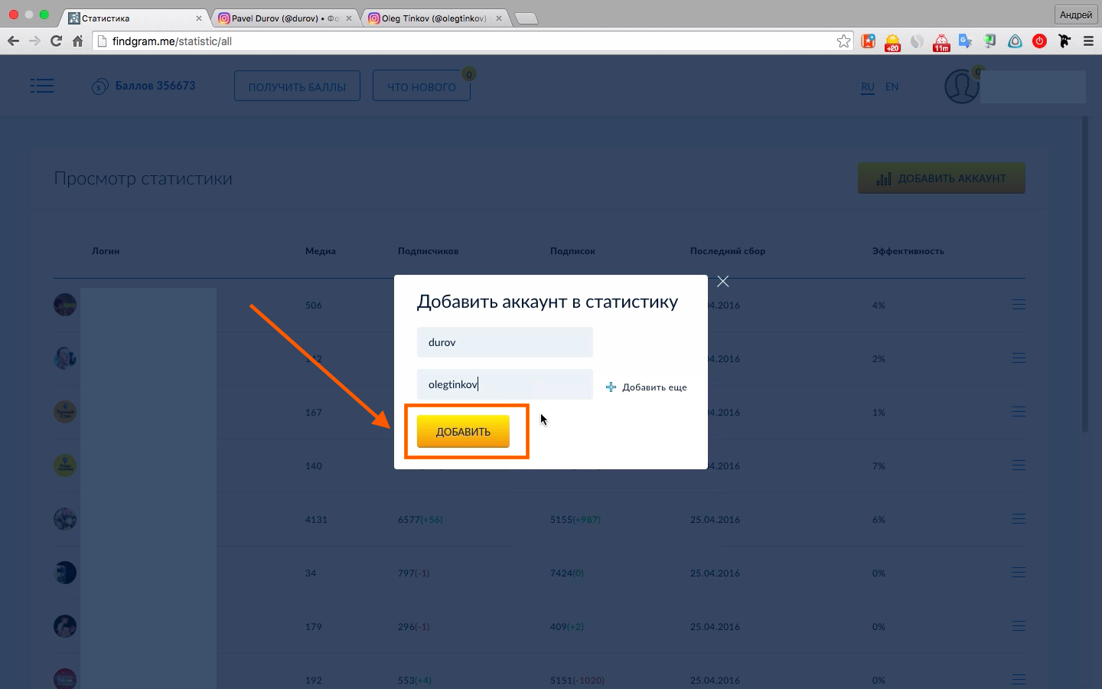1102x689 pixels.
Task: Click the Баллов 356673 balance text
Action: click(155, 86)
